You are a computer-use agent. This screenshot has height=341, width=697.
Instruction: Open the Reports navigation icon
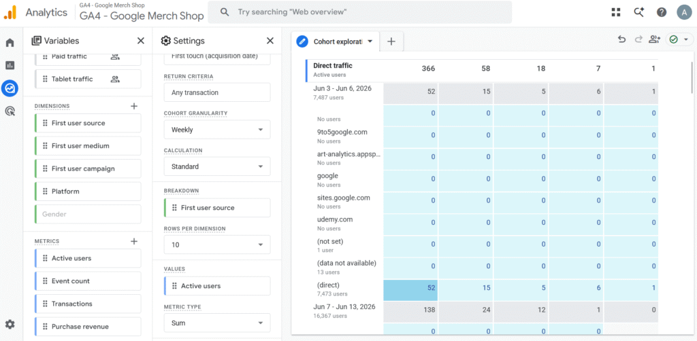[10, 65]
